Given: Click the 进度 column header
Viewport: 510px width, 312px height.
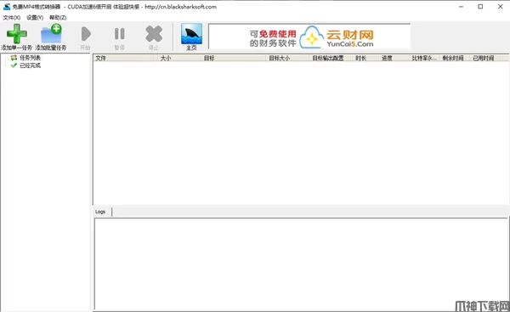Looking at the screenshot, I should (394, 59).
